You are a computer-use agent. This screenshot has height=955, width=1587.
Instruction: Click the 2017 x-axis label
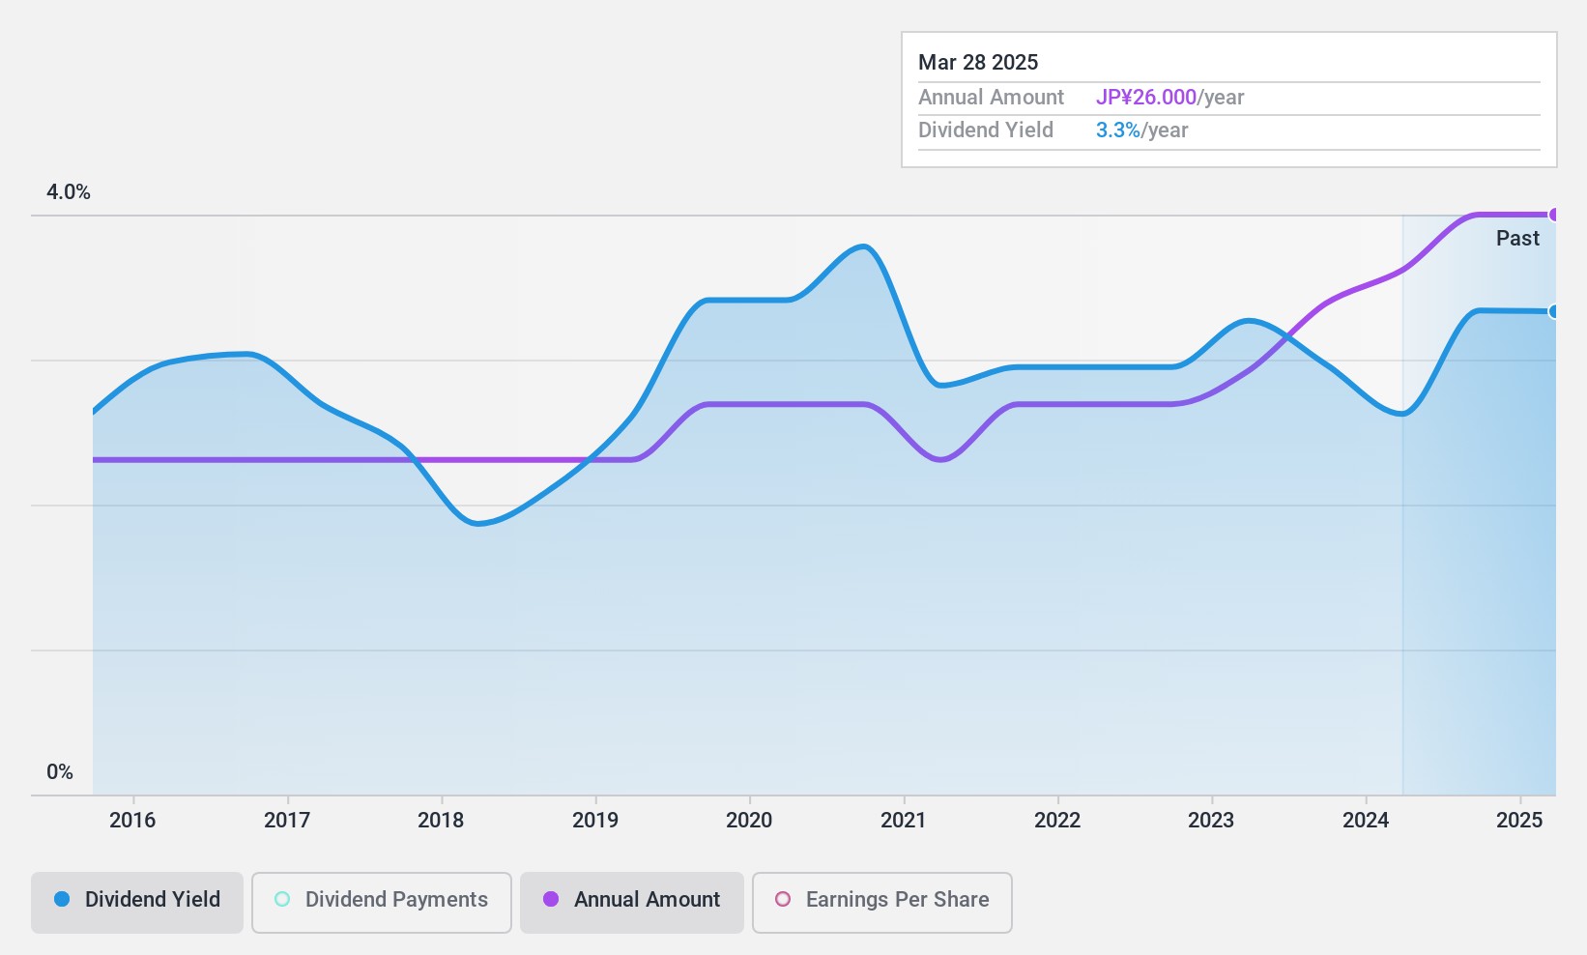coord(287,821)
